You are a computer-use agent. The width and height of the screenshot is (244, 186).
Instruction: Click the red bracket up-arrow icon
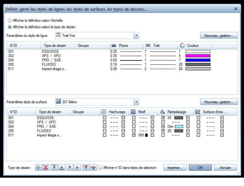pyautogui.click(x=86, y=167)
